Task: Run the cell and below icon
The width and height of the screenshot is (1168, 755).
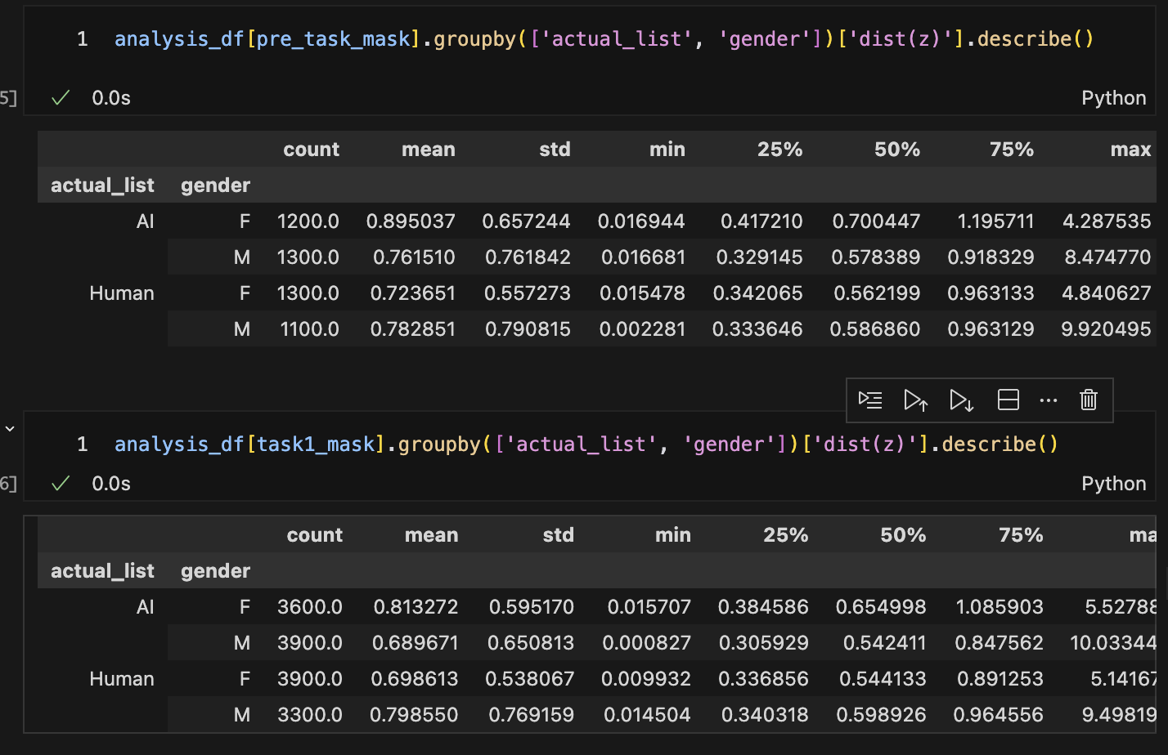Action: [961, 400]
